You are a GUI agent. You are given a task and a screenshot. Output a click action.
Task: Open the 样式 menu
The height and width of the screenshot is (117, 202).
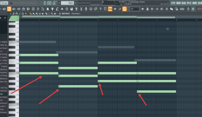pos(189,3)
